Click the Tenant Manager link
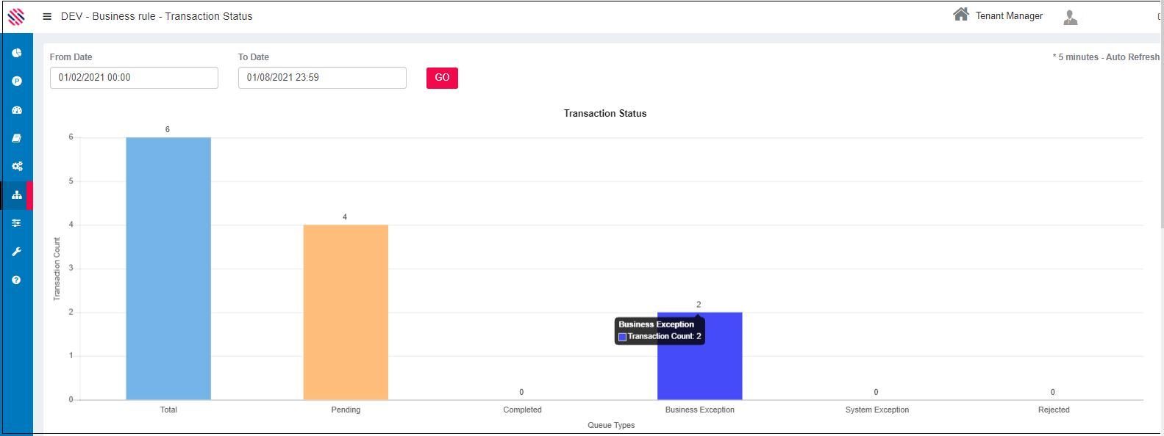The height and width of the screenshot is (436, 1164). tap(1009, 16)
